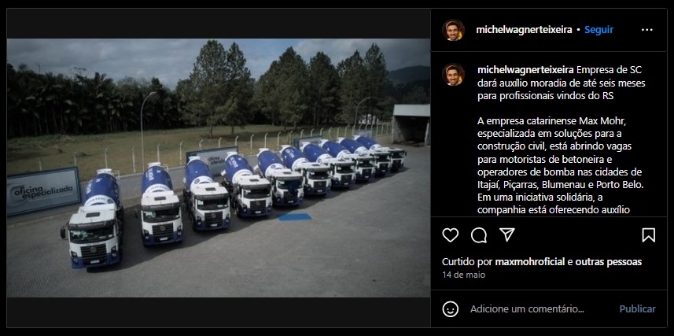Like the post with the heart icon
This screenshot has width=674, height=336.
[x=450, y=235]
